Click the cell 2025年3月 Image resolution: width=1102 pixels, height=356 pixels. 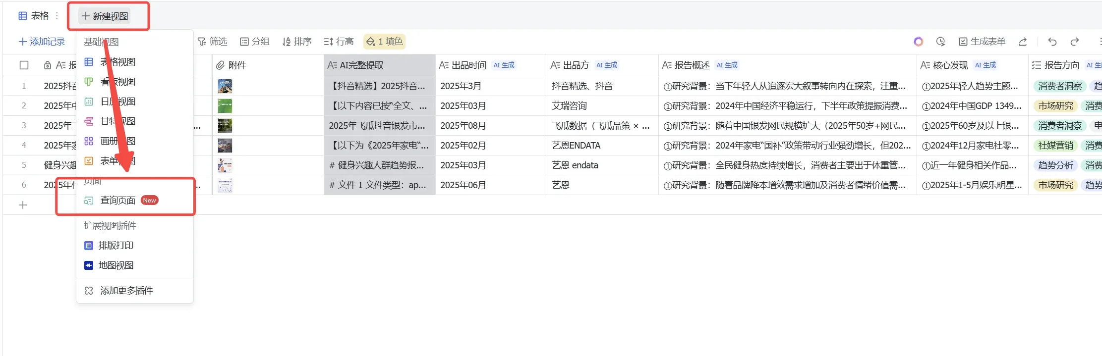coord(491,86)
